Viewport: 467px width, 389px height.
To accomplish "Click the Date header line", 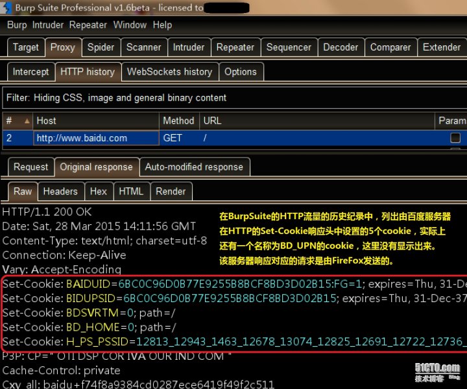I will 99,226.
